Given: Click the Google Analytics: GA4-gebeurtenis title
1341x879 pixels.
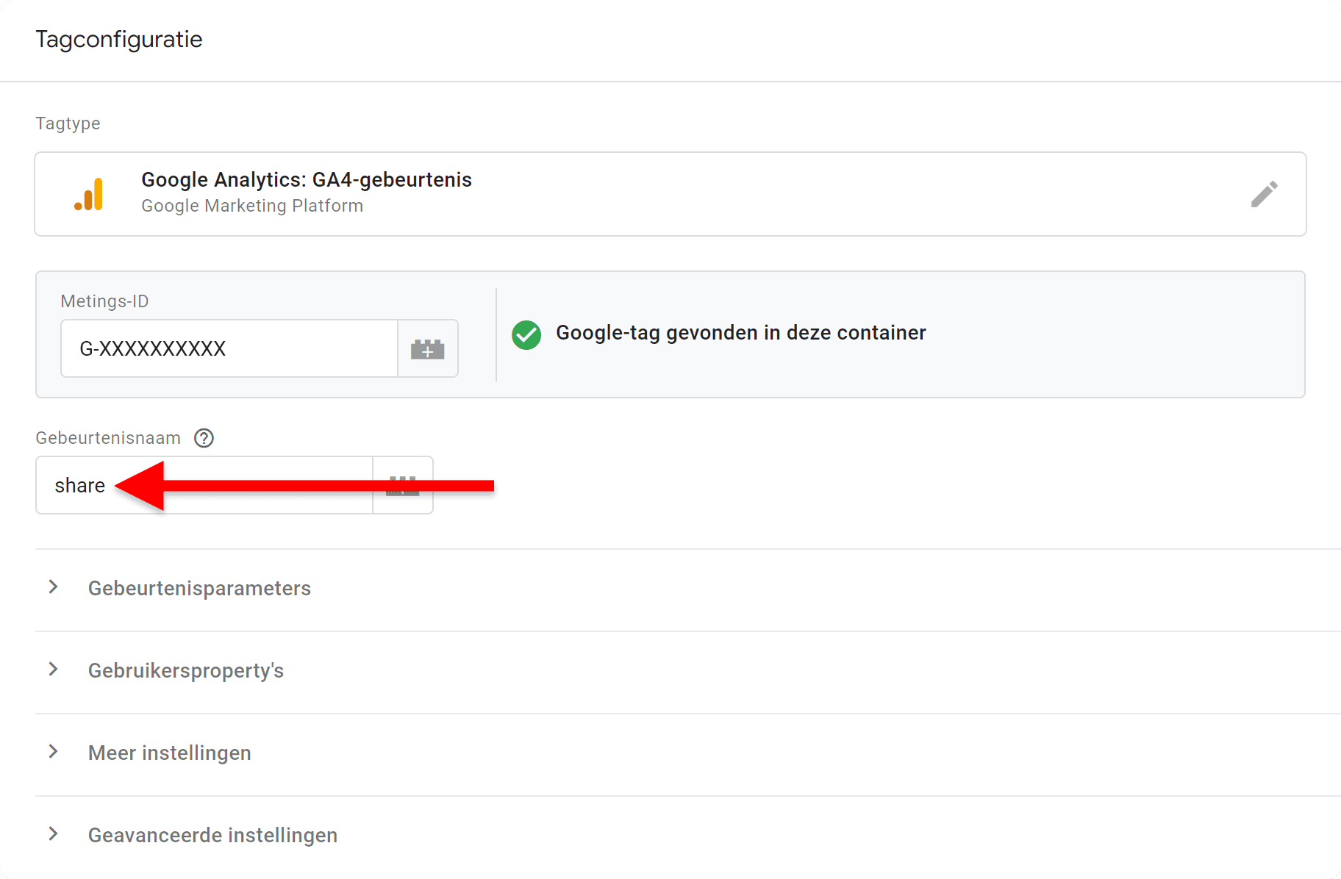Looking at the screenshot, I should (306, 179).
